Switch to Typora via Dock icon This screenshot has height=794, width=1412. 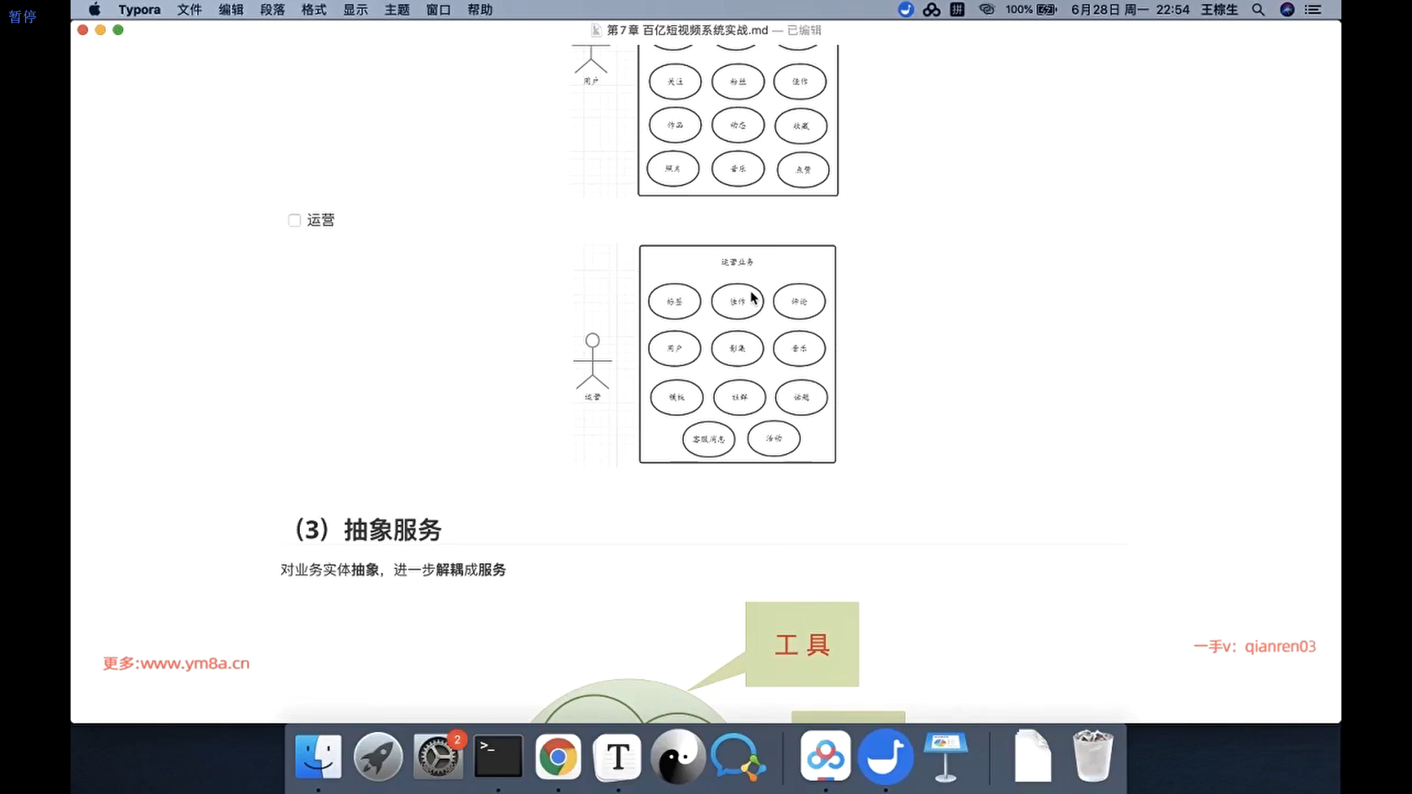point(618,757)
